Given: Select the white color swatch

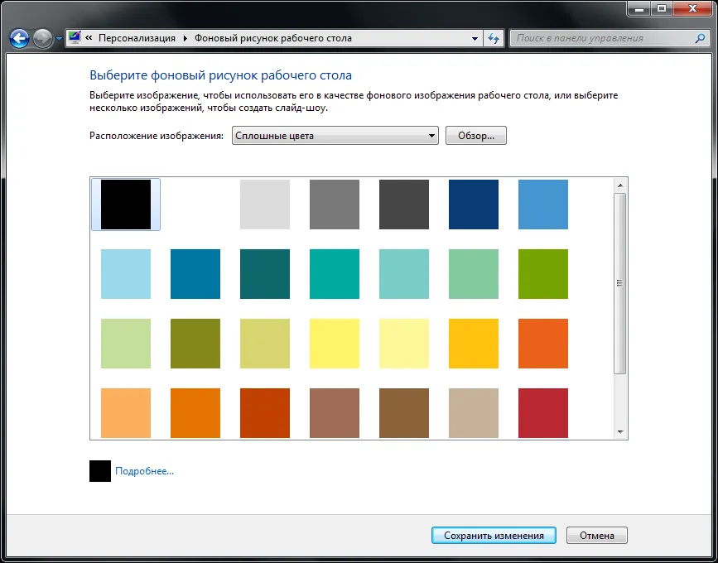Looking at the screenshot, I should point(195,205).
